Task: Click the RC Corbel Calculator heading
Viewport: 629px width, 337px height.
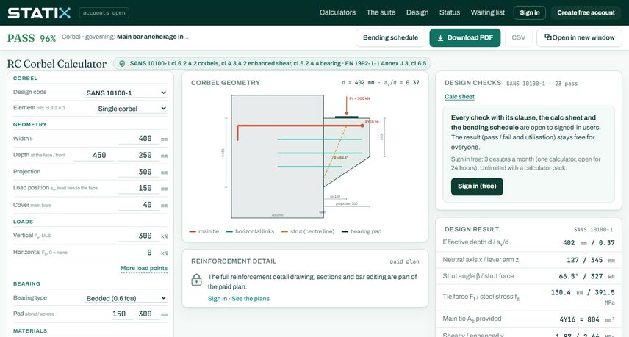Action: click(x=57, y=64)
